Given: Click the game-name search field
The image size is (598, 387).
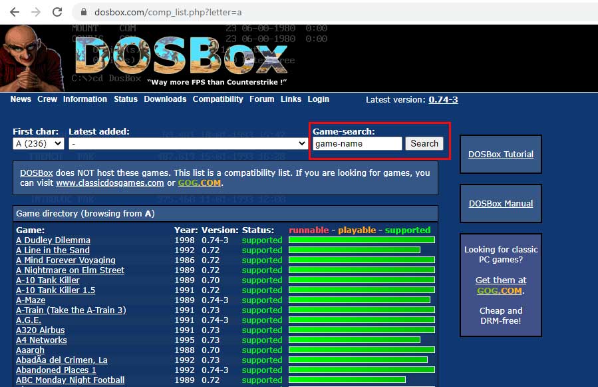Looking at the screenshot, I should pos(357,144).
